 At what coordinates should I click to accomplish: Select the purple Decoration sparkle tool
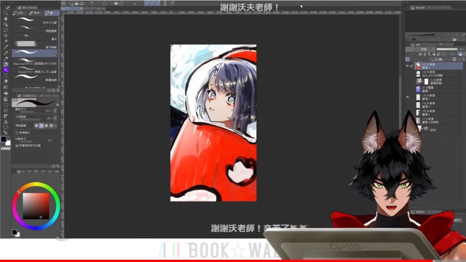[x=5, y=70]
